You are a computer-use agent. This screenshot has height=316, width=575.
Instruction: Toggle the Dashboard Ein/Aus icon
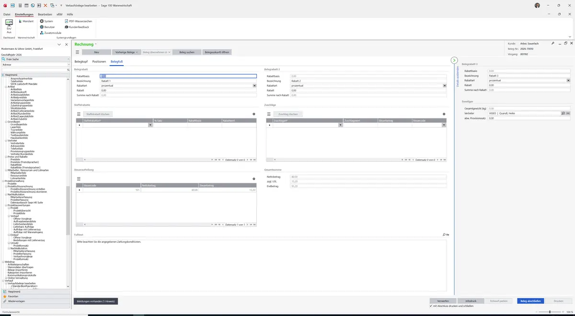[x=9, y=26]
